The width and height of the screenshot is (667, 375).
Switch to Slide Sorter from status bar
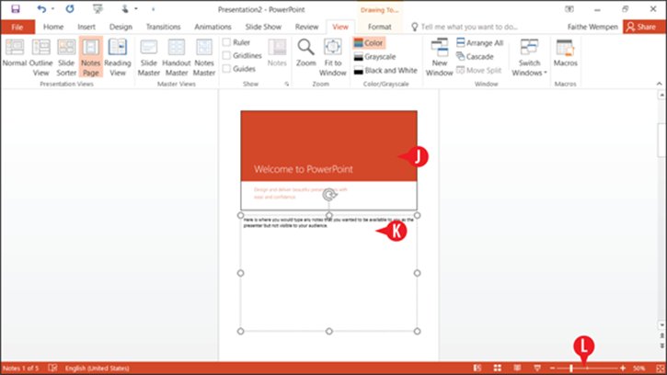tap(498, 368)
